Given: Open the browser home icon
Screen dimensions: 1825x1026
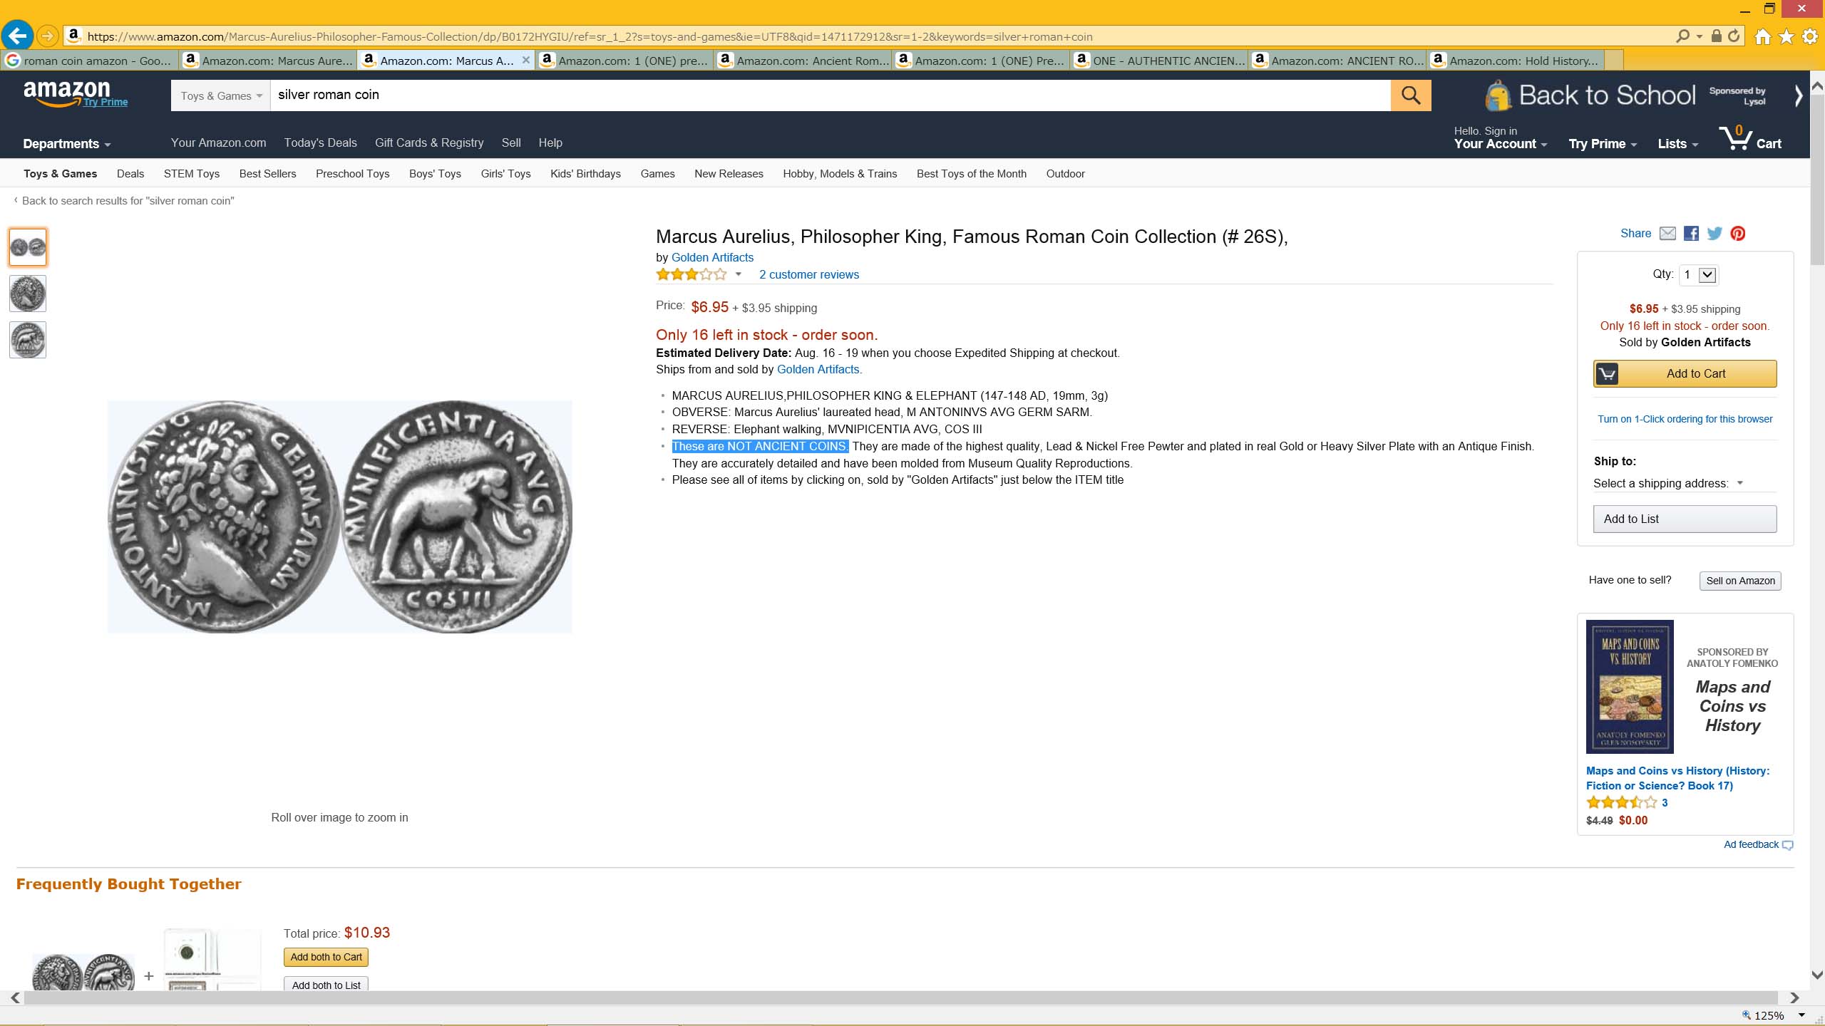Looking at the screenshot, I should coord(1763,36).
